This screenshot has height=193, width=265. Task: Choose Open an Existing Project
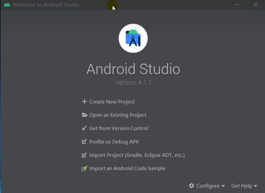[118, 115]
